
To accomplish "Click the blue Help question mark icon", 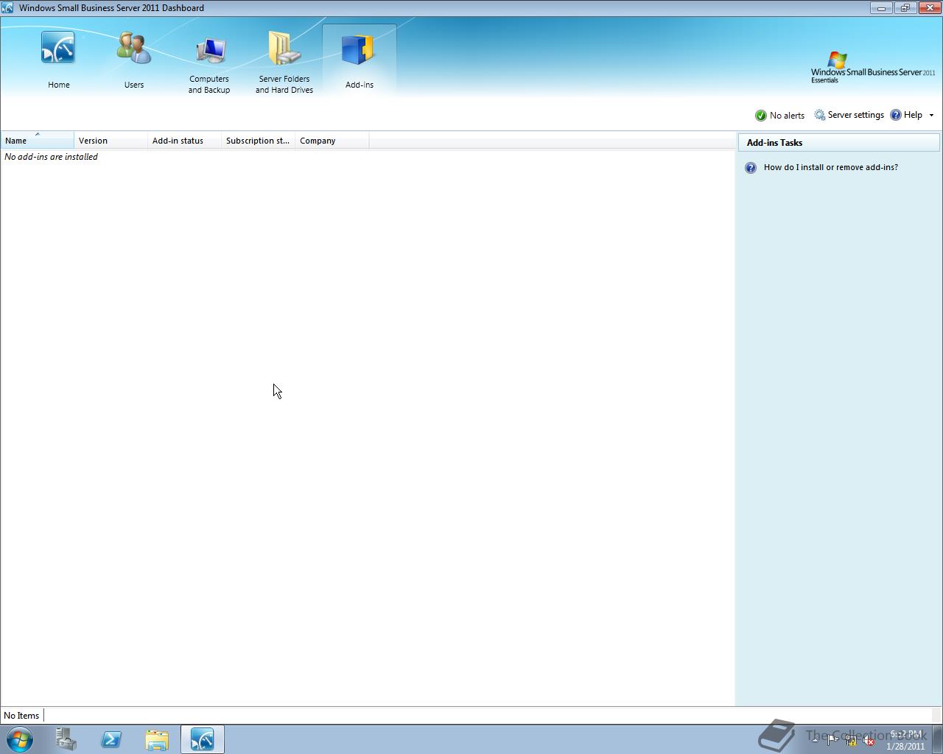I will [x=896, y=115].
